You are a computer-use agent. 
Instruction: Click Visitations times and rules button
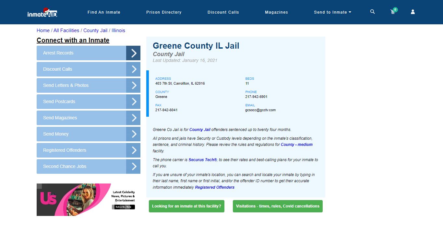point(278,206)
